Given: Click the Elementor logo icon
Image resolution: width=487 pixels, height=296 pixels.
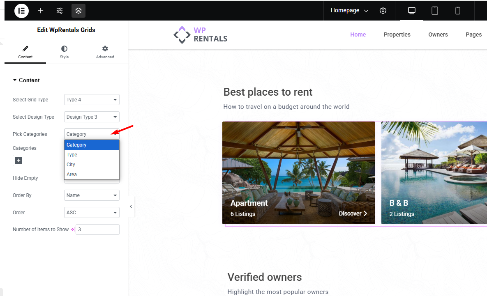Looking at the screenshot, I should click(21, 11).
